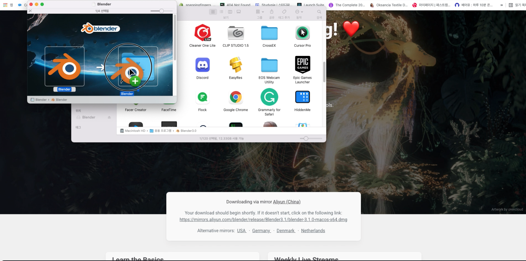The image size is (526, 261).
Task: Open The Complete 20... bookmark
Action: click(x=347, y=5)
